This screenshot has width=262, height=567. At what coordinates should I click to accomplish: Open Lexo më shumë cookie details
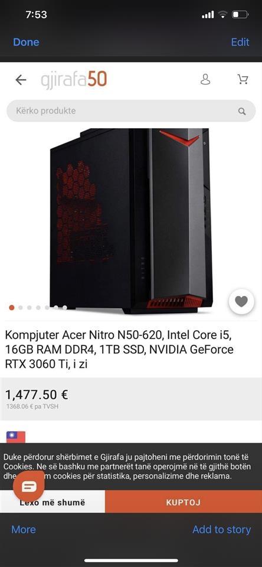pos(53,502)
